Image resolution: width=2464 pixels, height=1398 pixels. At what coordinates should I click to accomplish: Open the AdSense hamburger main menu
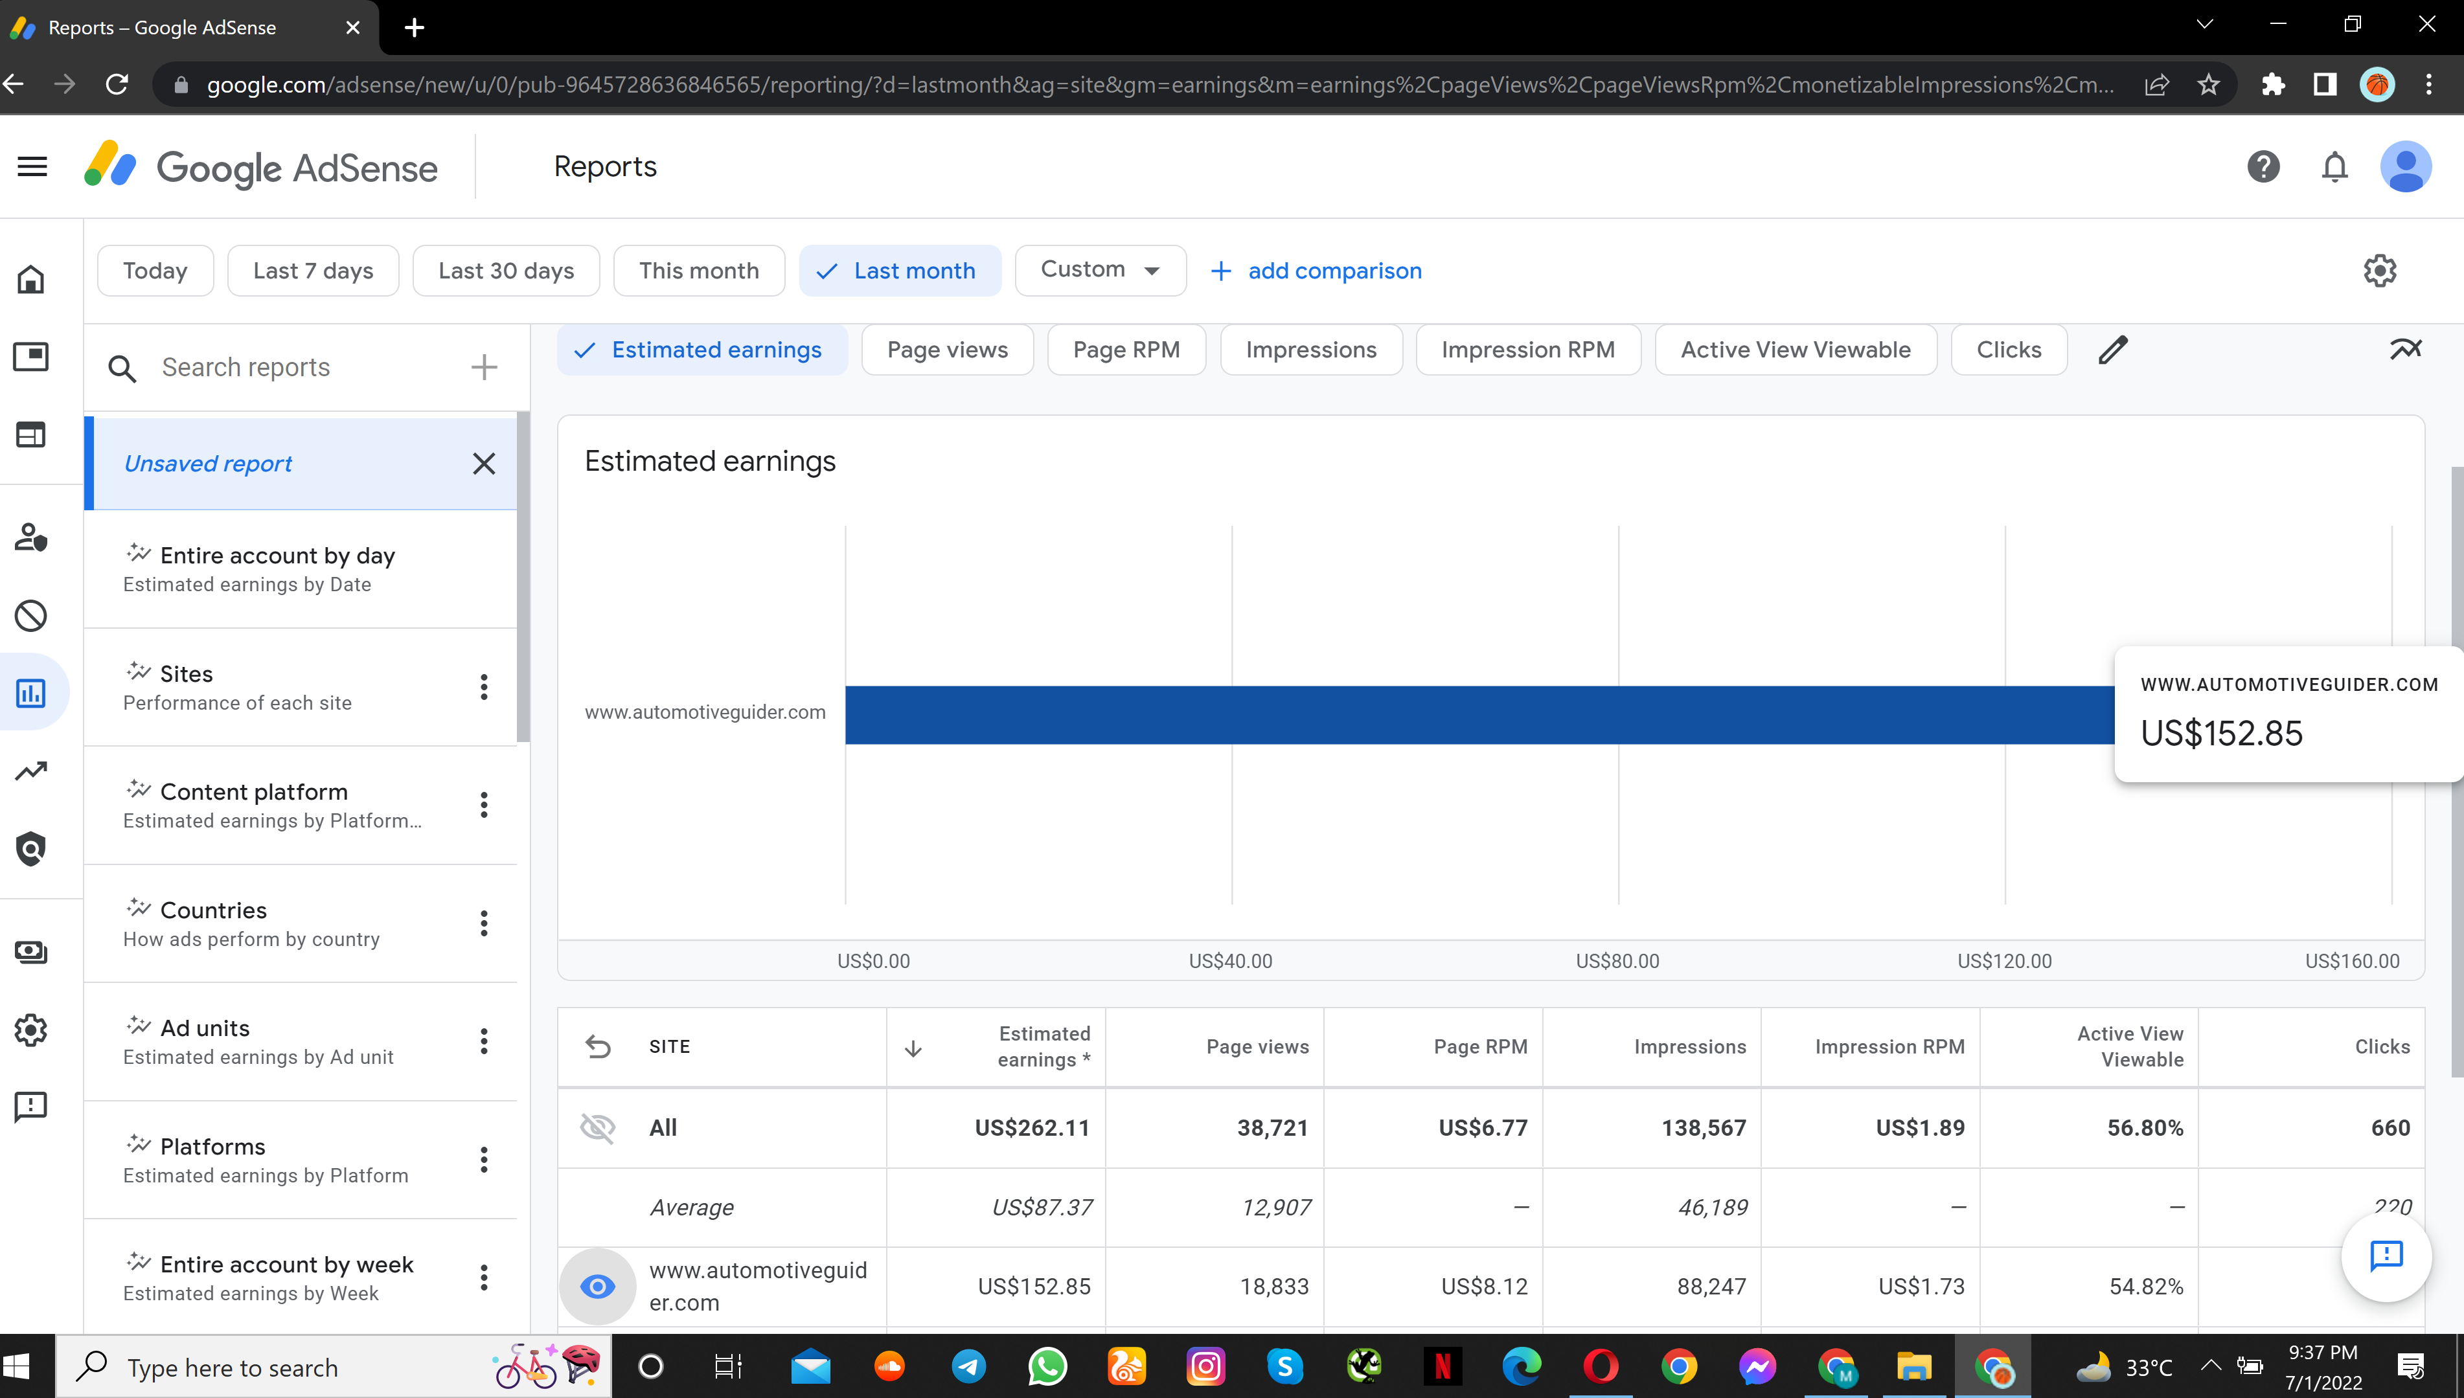[32, 166]
